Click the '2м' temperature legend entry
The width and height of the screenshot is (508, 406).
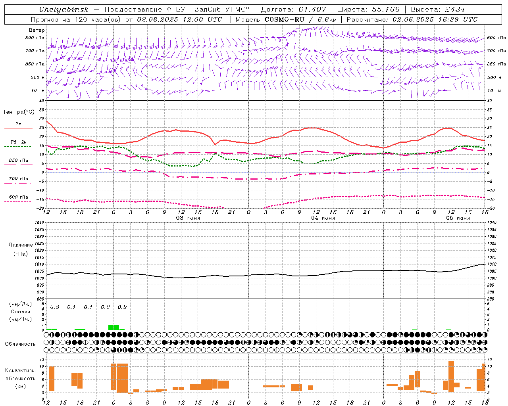click(x=19, y=124)
